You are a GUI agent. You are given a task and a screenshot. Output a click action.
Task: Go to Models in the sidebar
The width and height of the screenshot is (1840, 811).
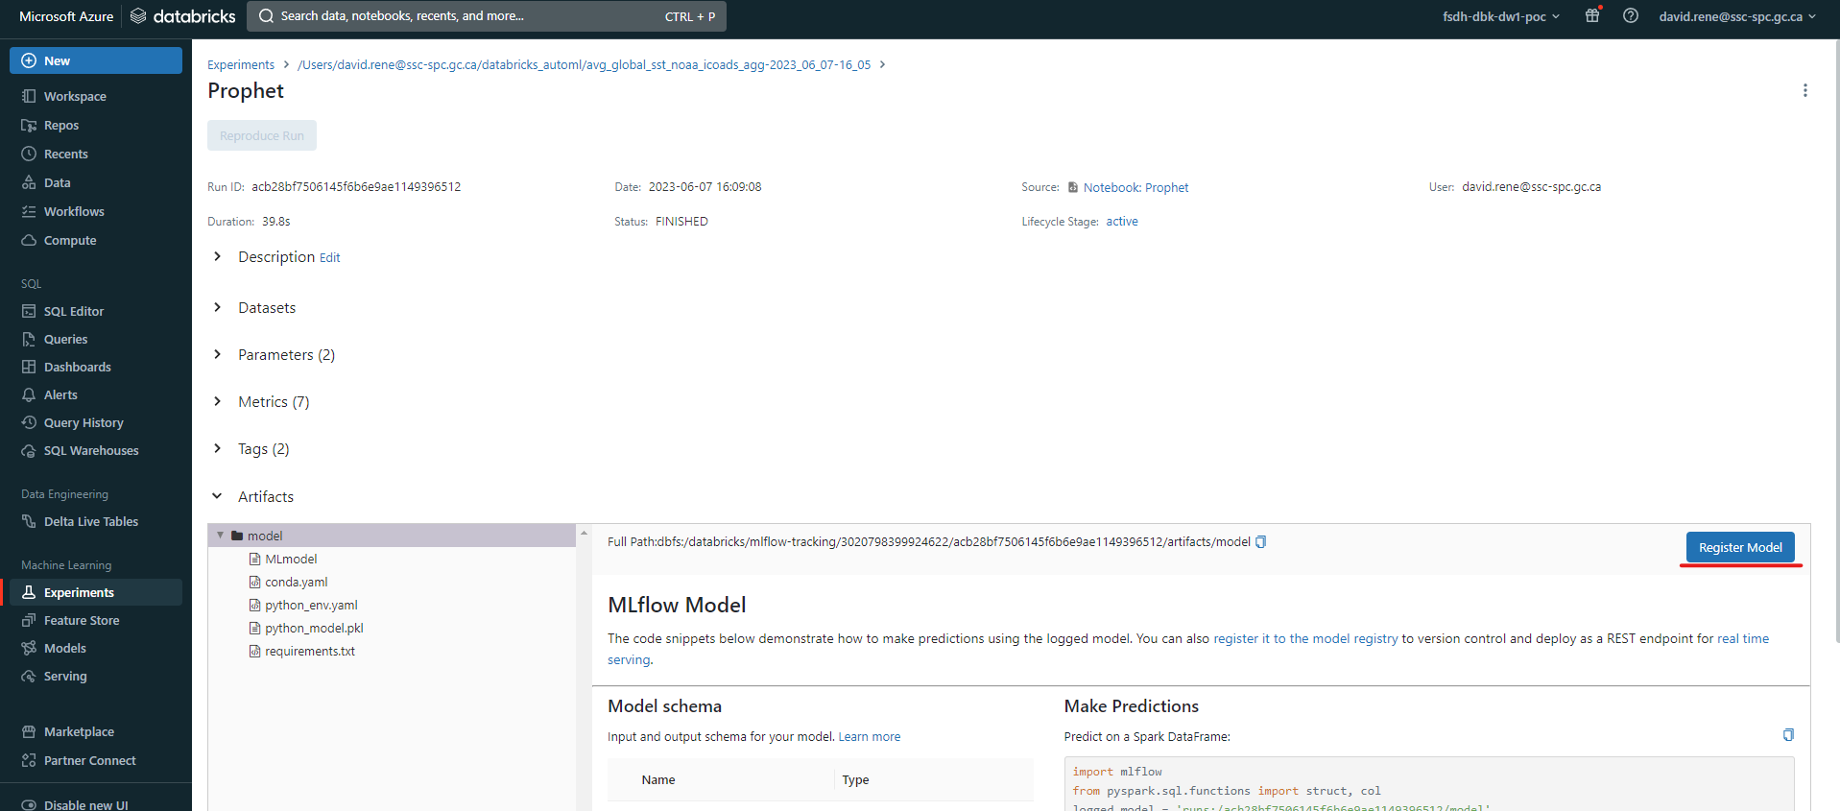click(x=64, y=649)
